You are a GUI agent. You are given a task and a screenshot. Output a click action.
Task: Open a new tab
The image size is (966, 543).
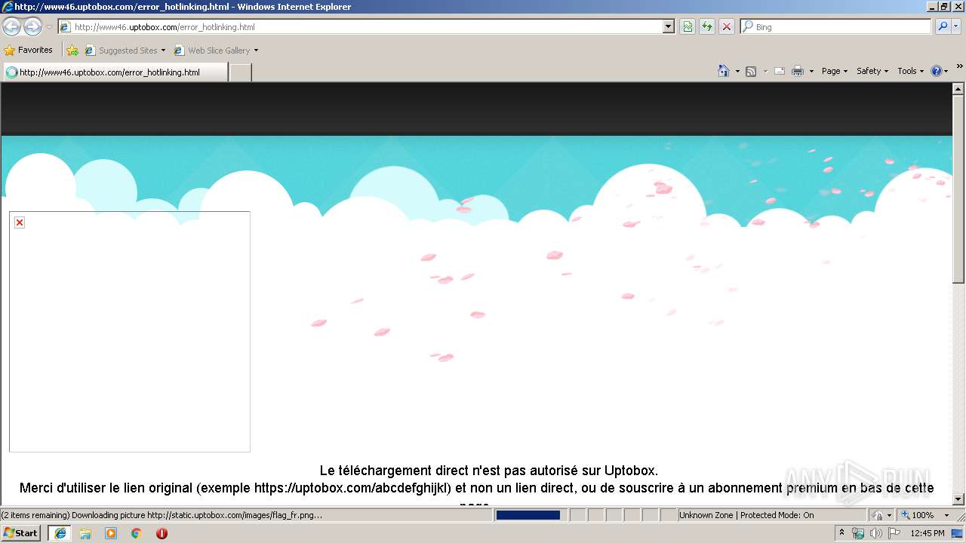(240, 72)
